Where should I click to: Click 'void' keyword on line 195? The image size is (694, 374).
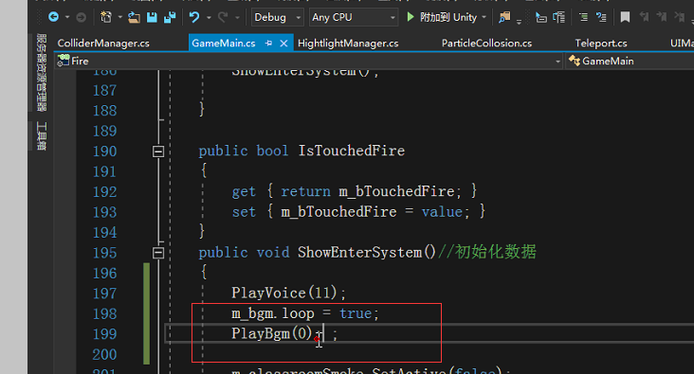[x=273, y=253]
